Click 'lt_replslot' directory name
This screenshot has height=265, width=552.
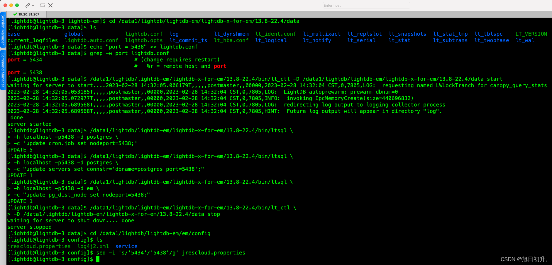pos(365,34)
